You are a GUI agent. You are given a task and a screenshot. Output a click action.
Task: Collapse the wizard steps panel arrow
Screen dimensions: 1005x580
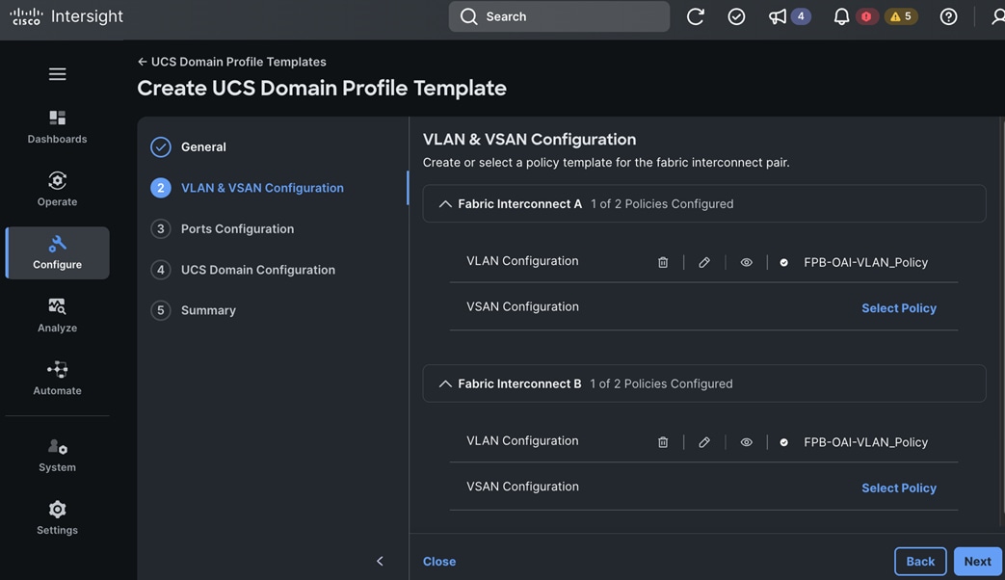(x=380, y=562)
